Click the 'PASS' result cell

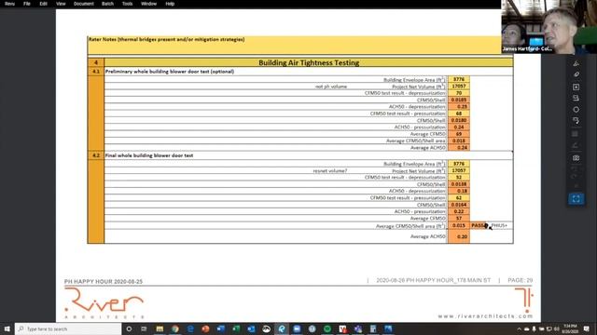point(479,225)
